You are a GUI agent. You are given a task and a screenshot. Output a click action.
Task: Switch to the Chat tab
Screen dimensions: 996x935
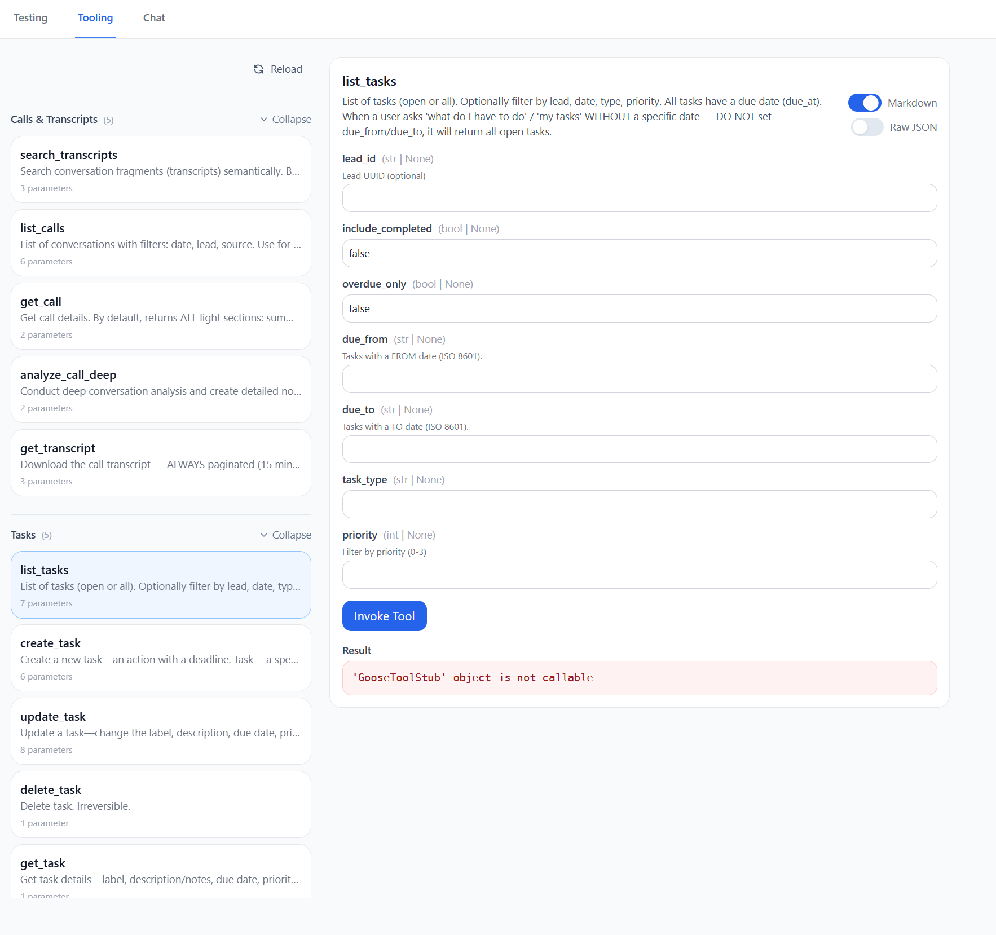(153, 18)
